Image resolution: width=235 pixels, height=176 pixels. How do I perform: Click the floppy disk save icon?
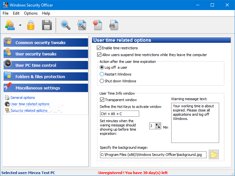(x=47, y=25)
